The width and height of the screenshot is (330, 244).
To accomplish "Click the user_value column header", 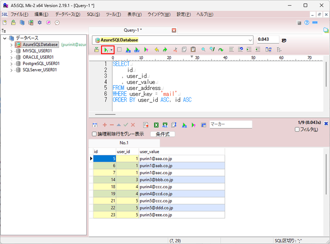I will [x=181, y=152].
